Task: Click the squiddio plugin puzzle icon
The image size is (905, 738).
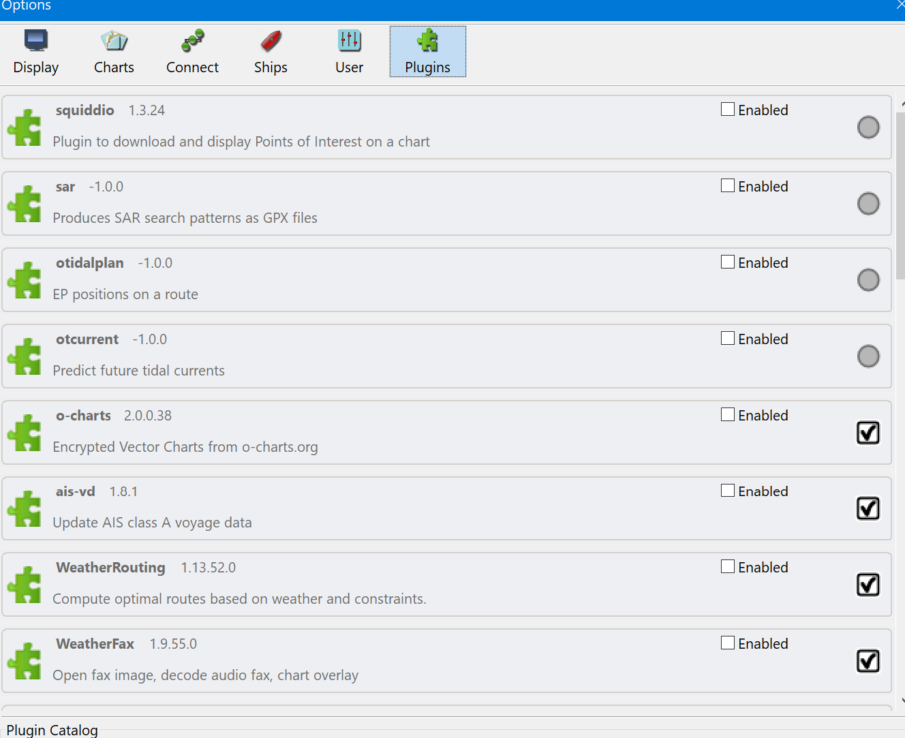Action: [x=25, y=127]
